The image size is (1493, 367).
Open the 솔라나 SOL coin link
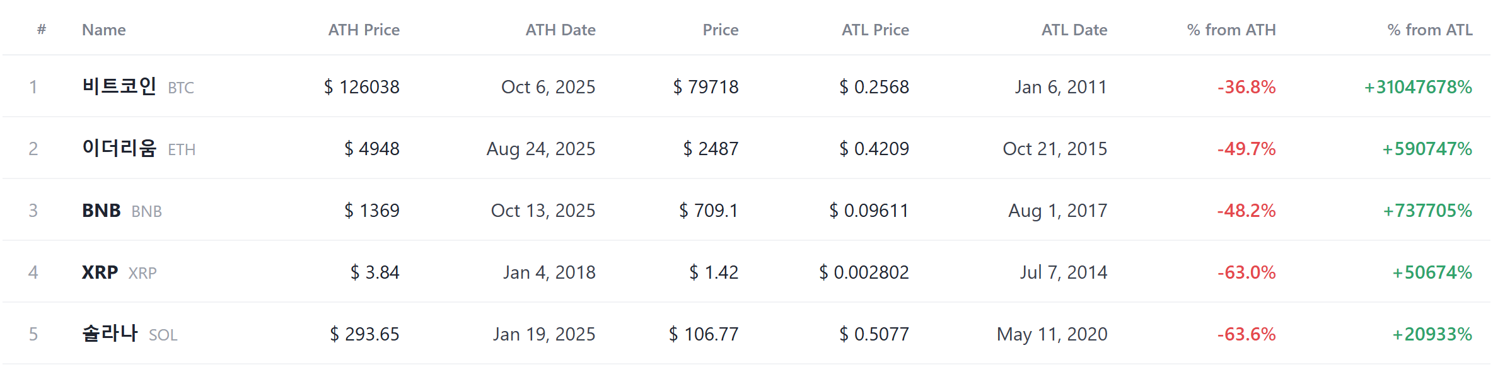pyautogui.click(x=130, y=333)
